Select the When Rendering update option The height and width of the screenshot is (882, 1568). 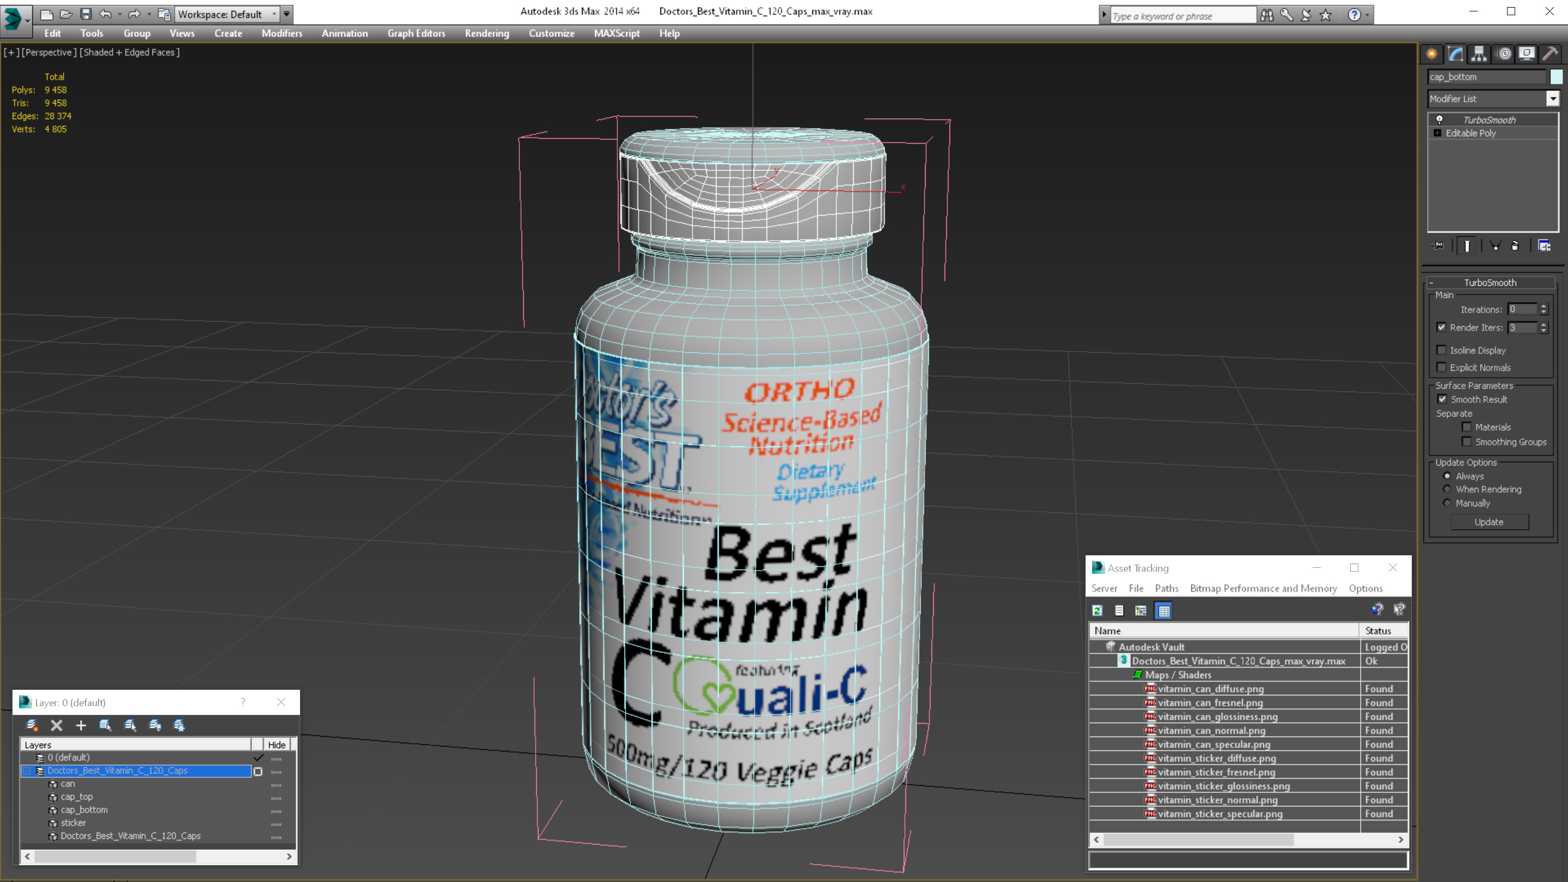point(1447,489)
